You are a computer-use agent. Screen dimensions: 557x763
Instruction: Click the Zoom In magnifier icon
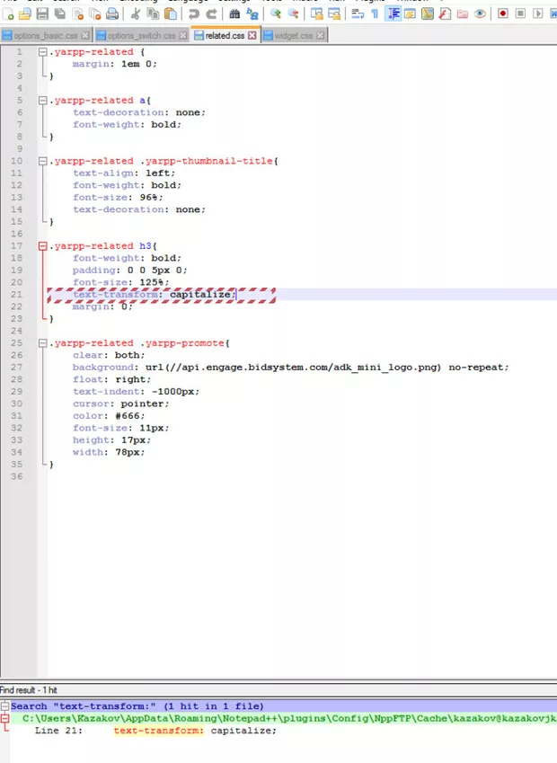pyautogui.click(x=276, y=13)
